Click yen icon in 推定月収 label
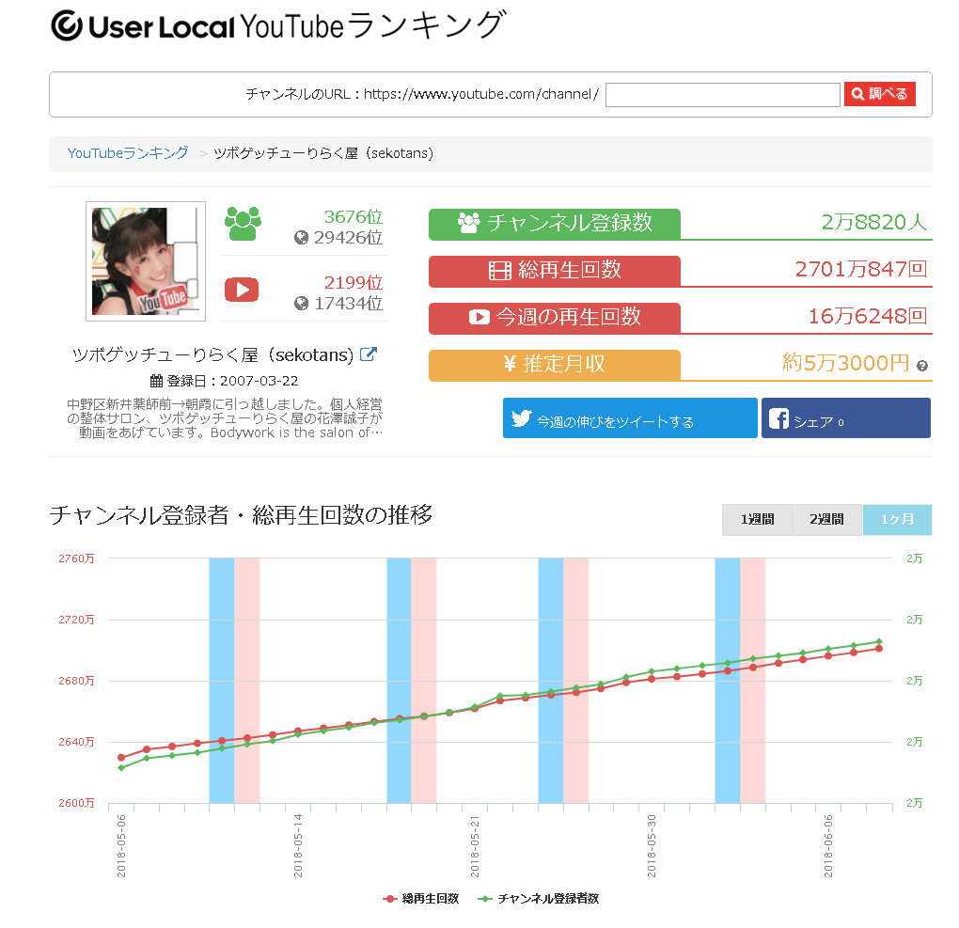Viewport: 959px width, 928px height. [x=510, y=364]
